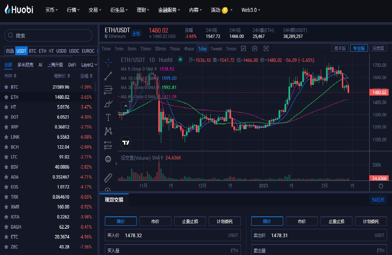392x255 pixels.
Task: Expand the 交易 menu
Action: (95, 10)
